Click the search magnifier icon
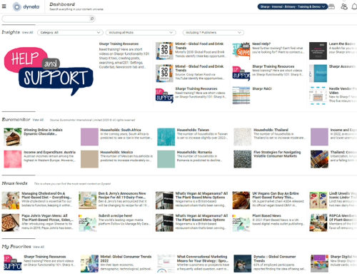The width and height of the screenshot is (357, 276). point(92,19)
